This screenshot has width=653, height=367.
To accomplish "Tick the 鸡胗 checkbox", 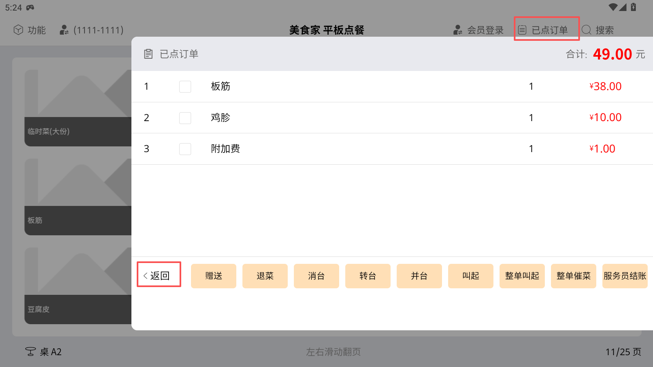I will [x=185, y=118].
